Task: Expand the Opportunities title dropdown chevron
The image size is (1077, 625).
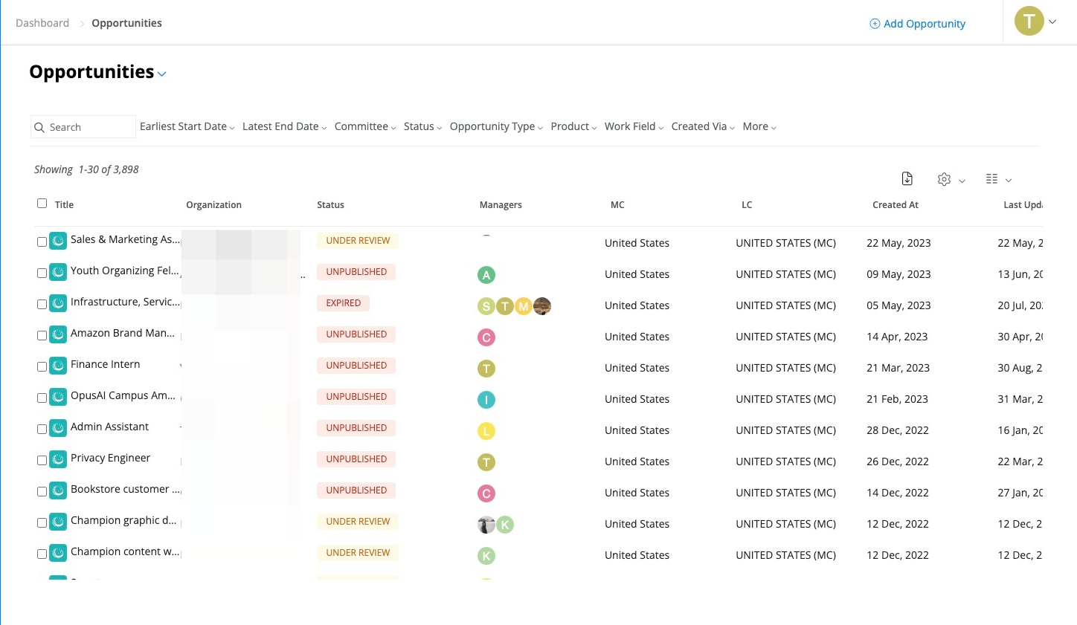Action: point(162,74)
